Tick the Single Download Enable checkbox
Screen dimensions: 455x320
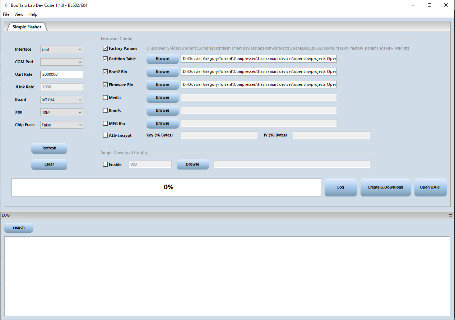point(105,164)
